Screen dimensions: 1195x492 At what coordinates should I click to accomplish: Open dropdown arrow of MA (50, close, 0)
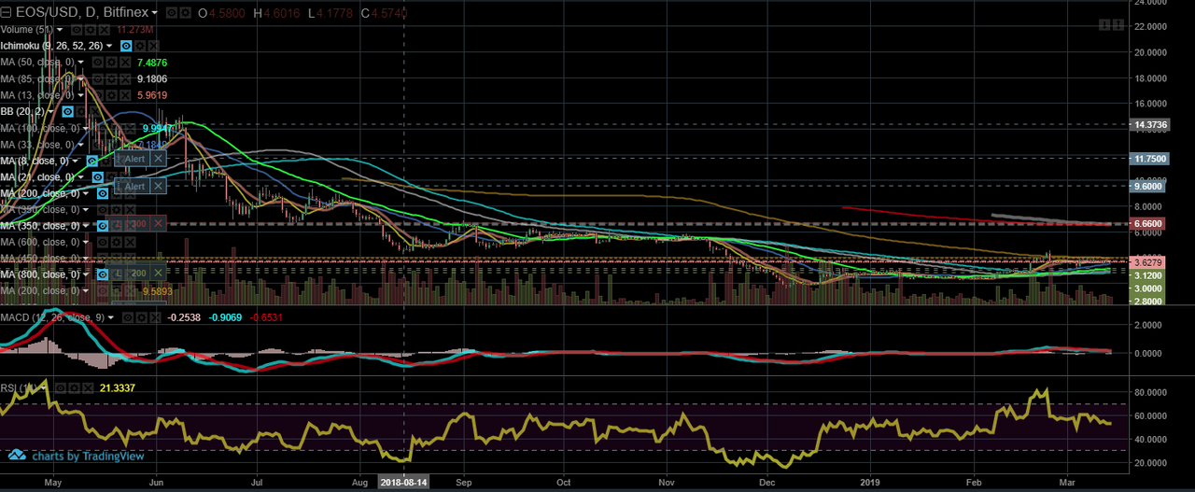[81, 63]
